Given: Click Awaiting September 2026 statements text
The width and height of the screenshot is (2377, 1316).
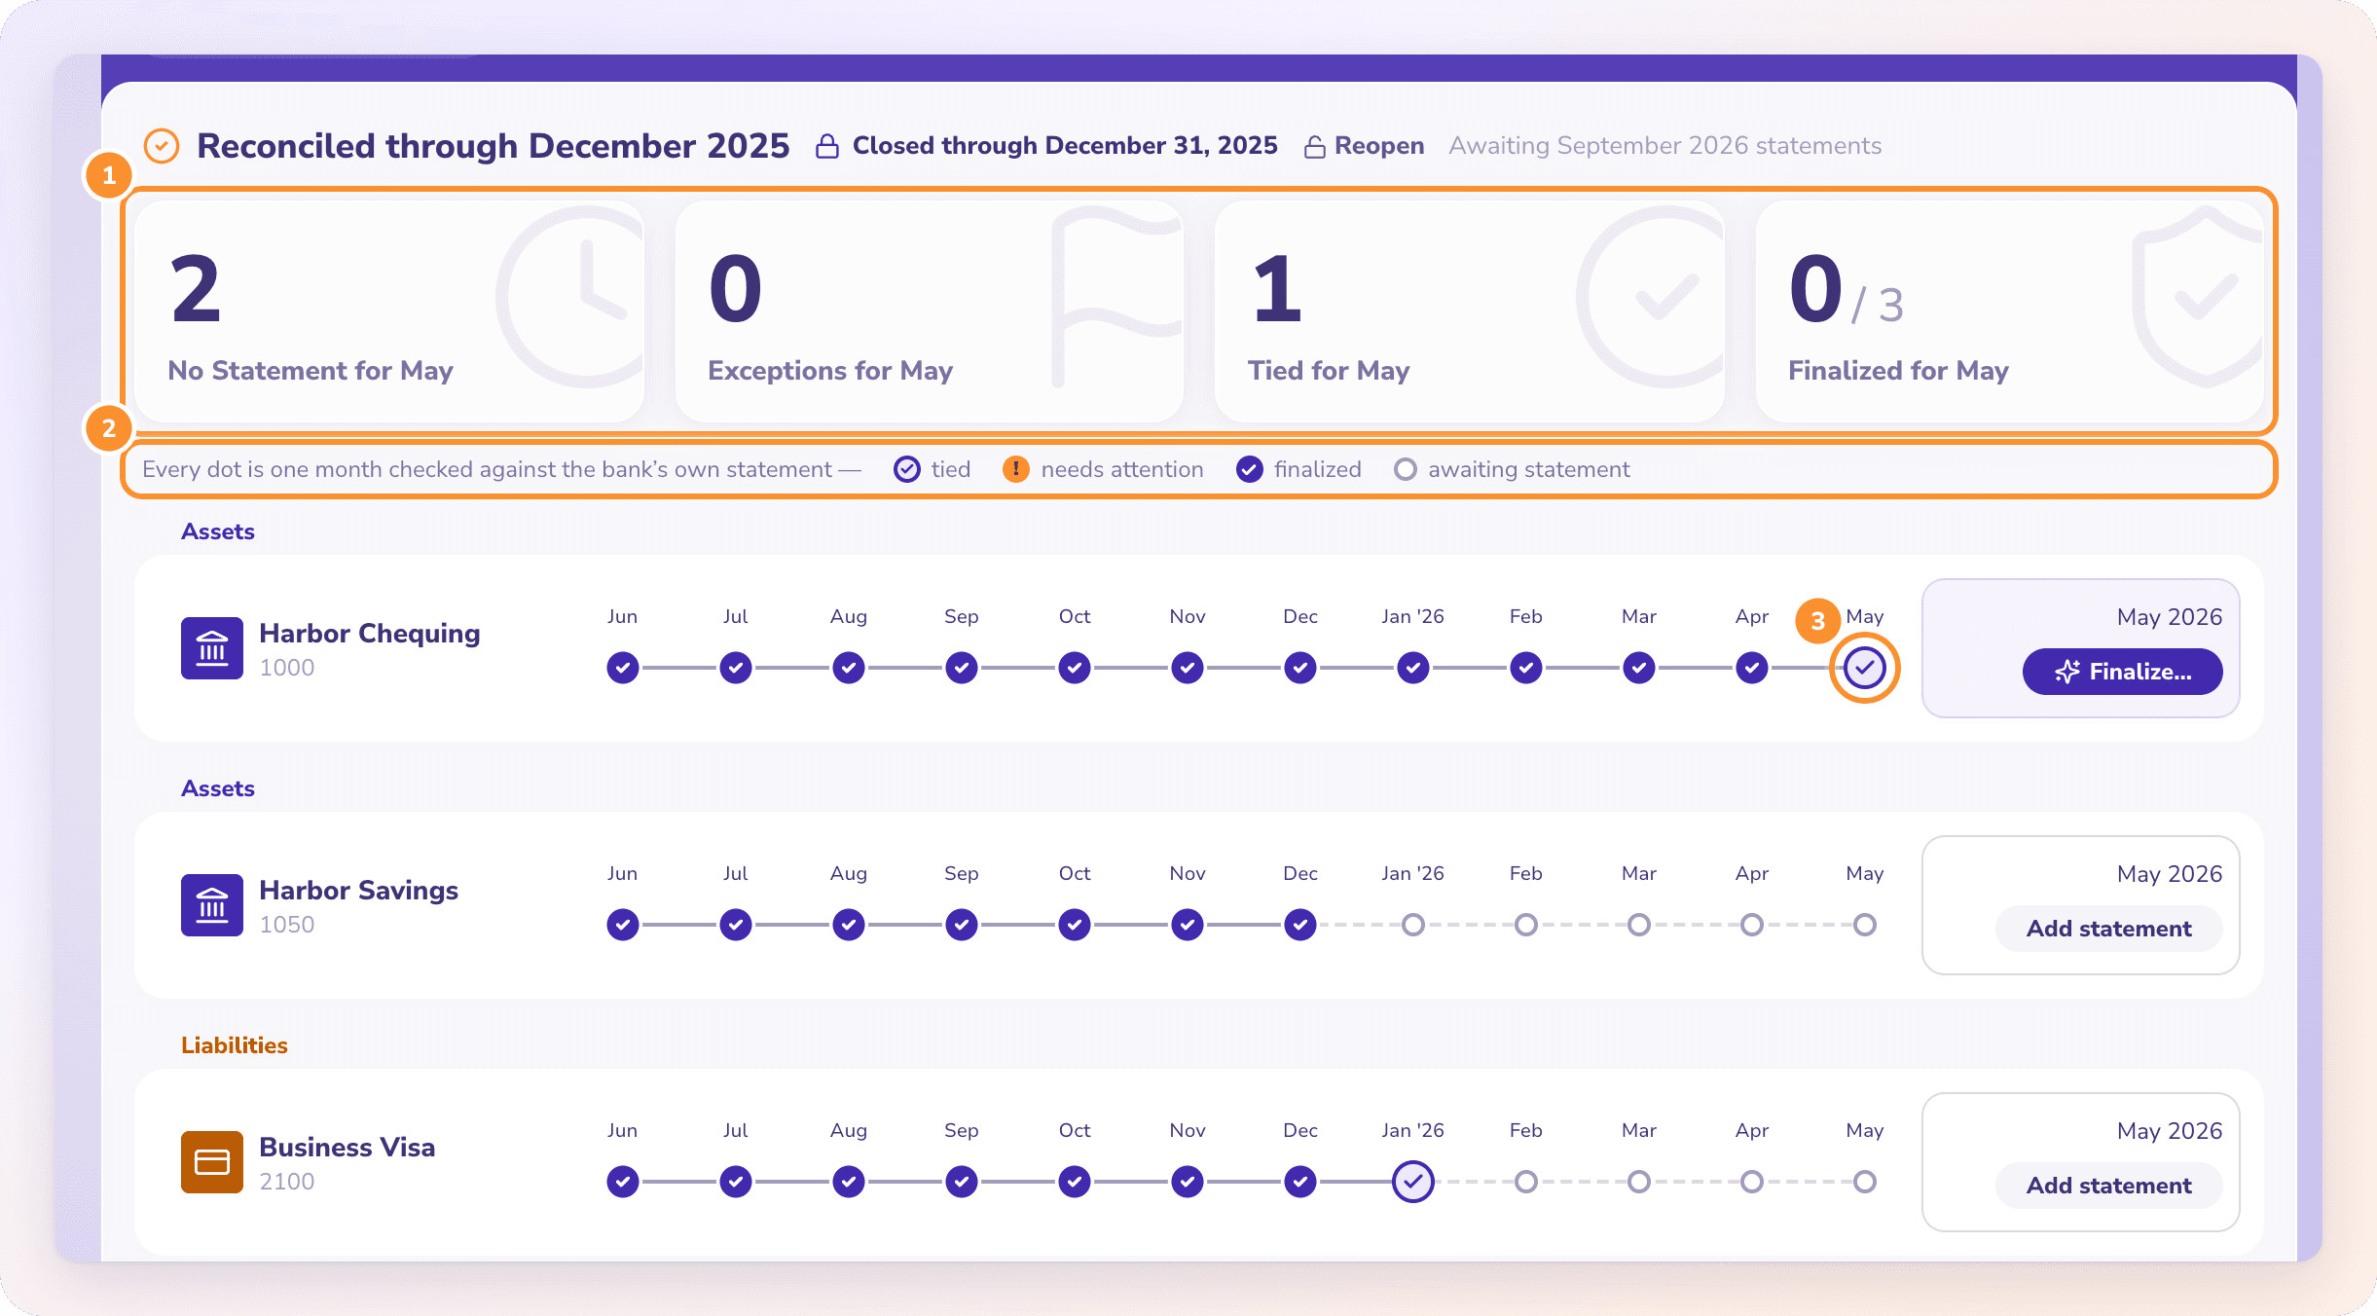Looking at the screenshot, I should (1664, 146).
